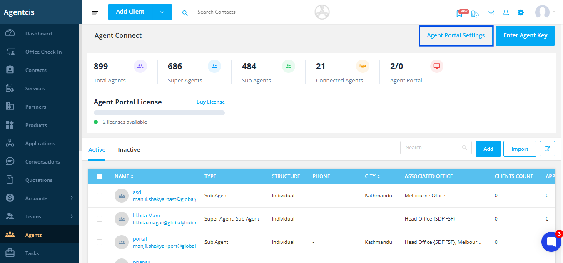The width and height of the screenshot is (563, 263).
Task: Open the Dashboard sidebar icon
Action: [x=10, y=33]
